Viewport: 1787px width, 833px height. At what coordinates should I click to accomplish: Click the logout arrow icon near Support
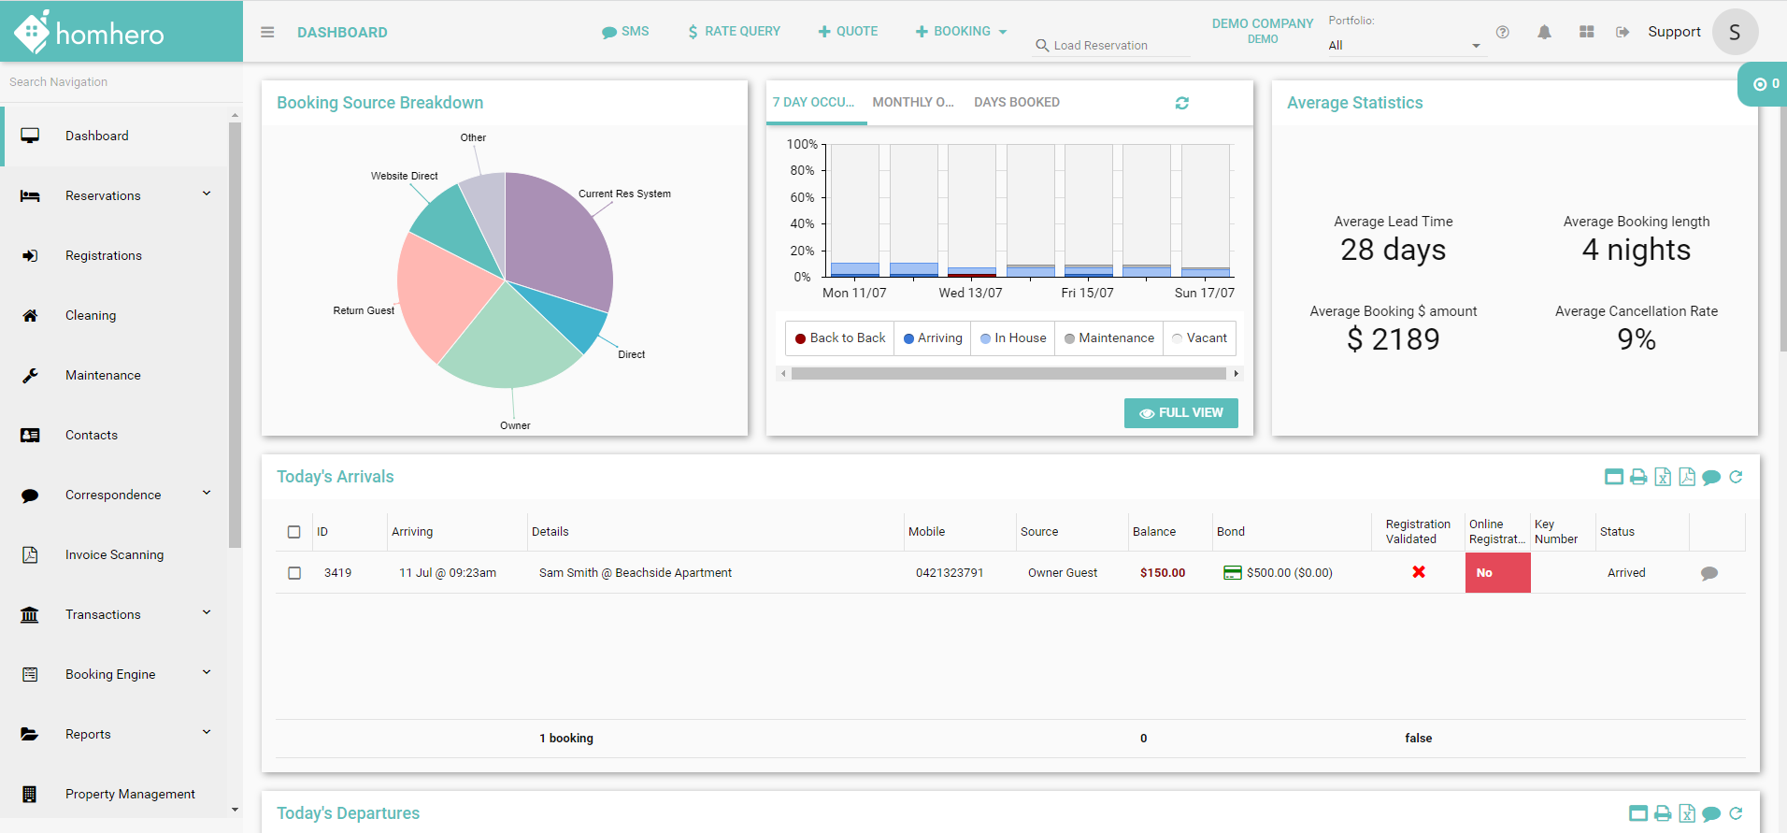(x=1623, y=32)
